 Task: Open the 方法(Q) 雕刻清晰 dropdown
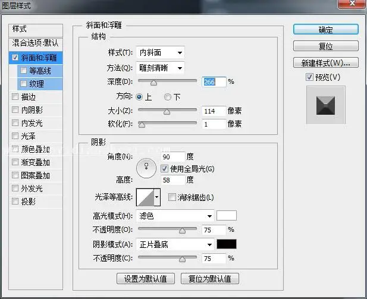(160, 68)
